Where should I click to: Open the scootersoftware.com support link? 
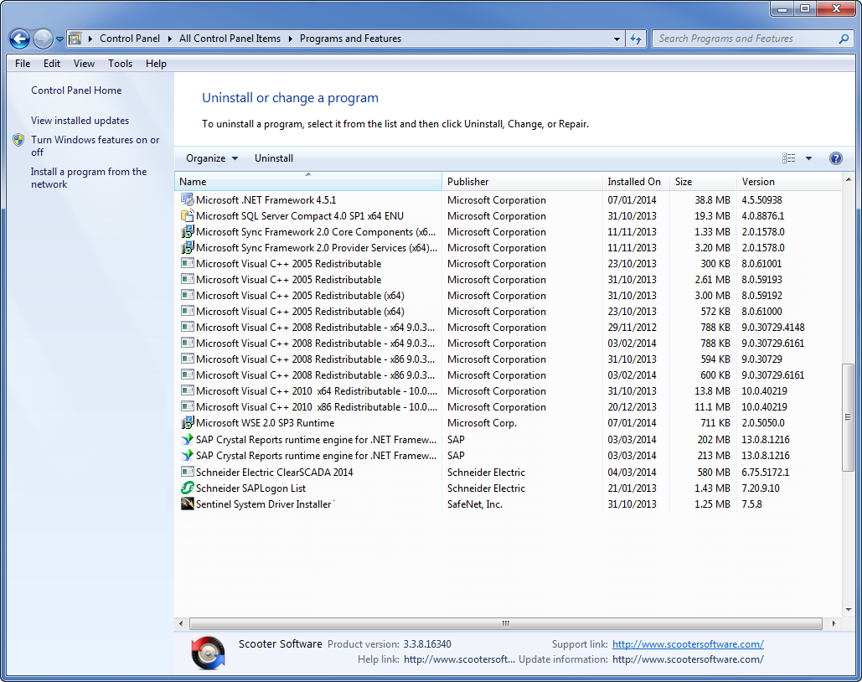tap(689, 644)
